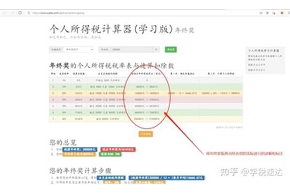This screenshot has width=290, height=193.
Task: Click the green percentage badge in overview
Action: (110, 154)
